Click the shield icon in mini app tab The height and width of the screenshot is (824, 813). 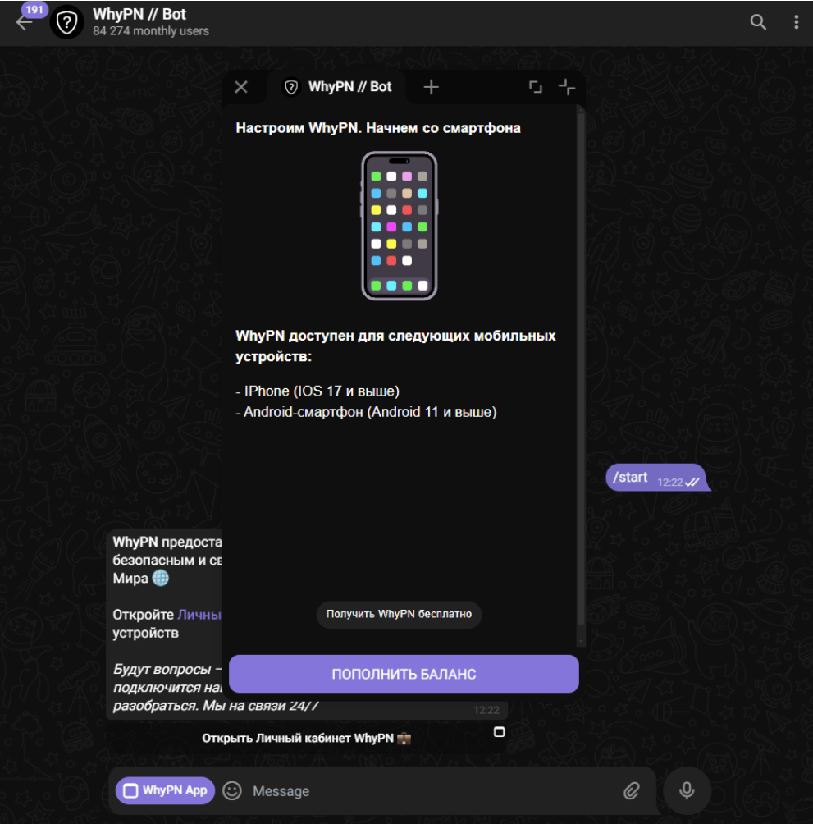click(x=291, y=87)
